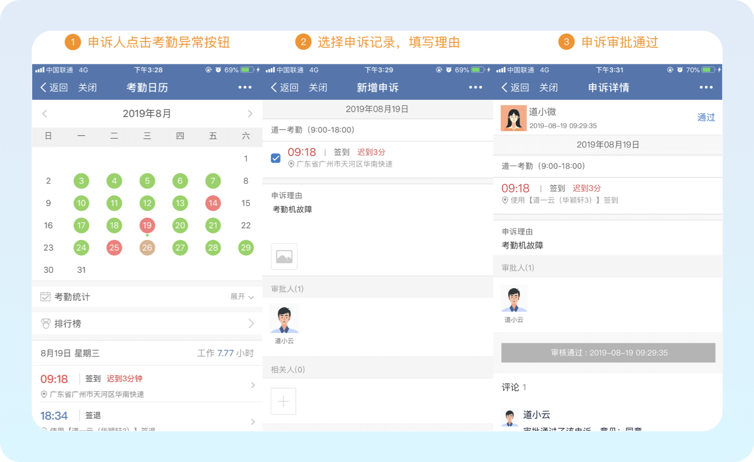Tap 返回 in the 考勤日历 screen
Screen dimensions: 754x462
click(x=54, y=87)
